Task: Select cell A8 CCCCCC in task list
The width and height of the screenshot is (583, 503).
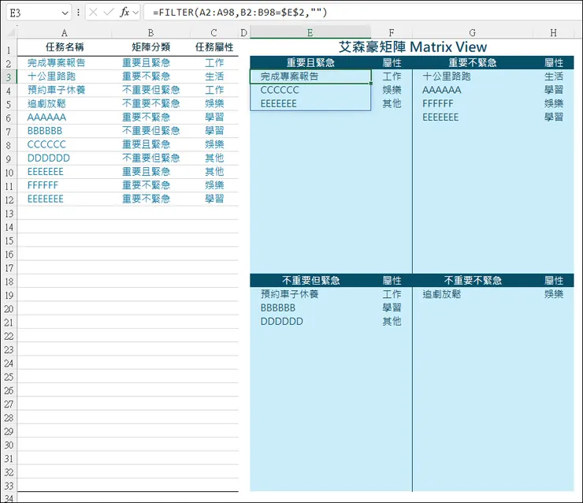Action: [x=65, y=144]
